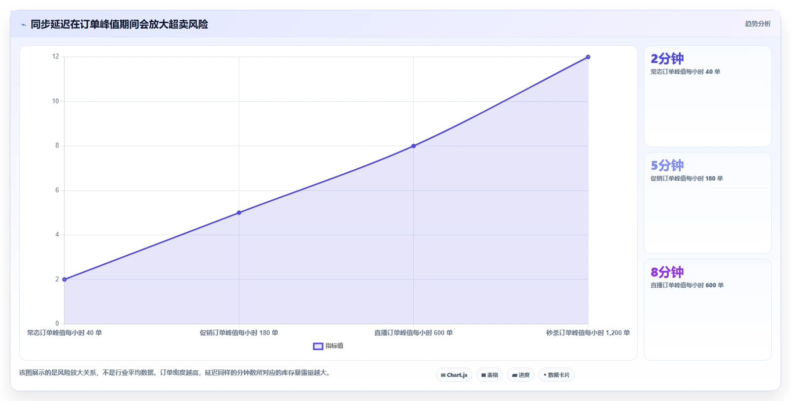Click the data point at value 12
This screenshot has height=401, width=791.
[588, 57]
